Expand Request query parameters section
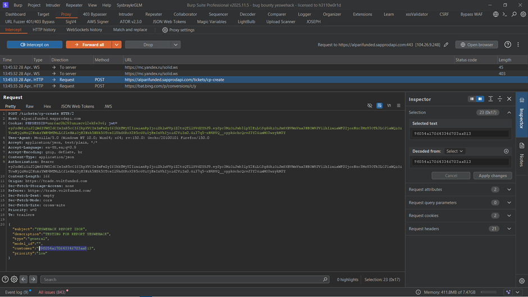This screenshot has height=297, width=528. 509,203
